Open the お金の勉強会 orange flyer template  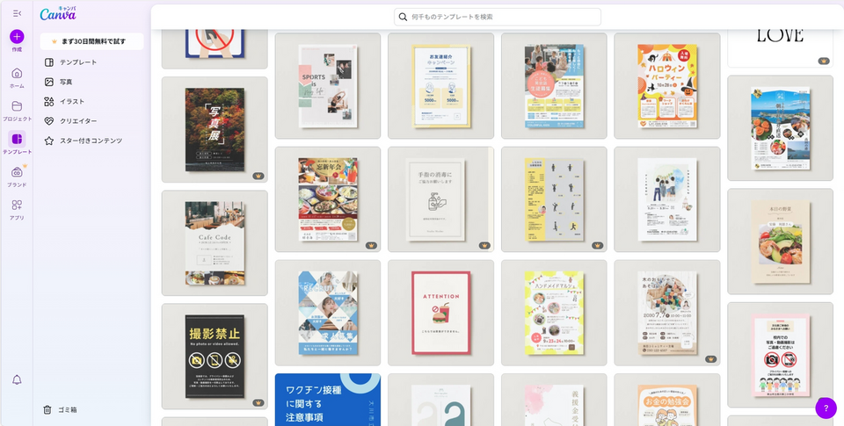click(x=667, y=400)
